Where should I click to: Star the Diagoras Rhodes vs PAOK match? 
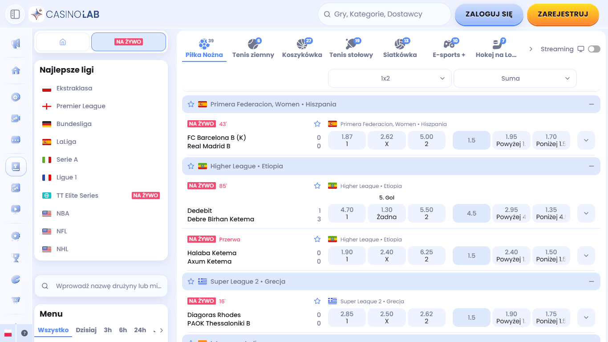click(x=317, y=301)
